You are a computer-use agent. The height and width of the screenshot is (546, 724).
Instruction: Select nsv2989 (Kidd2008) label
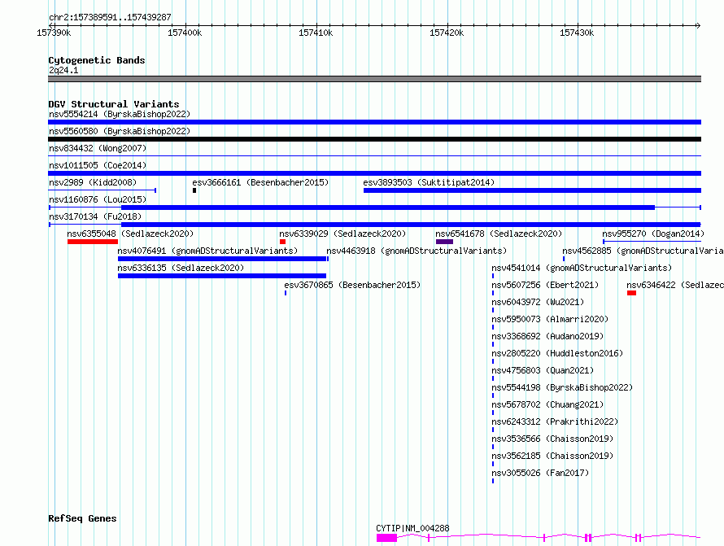(x=93, y=182)
